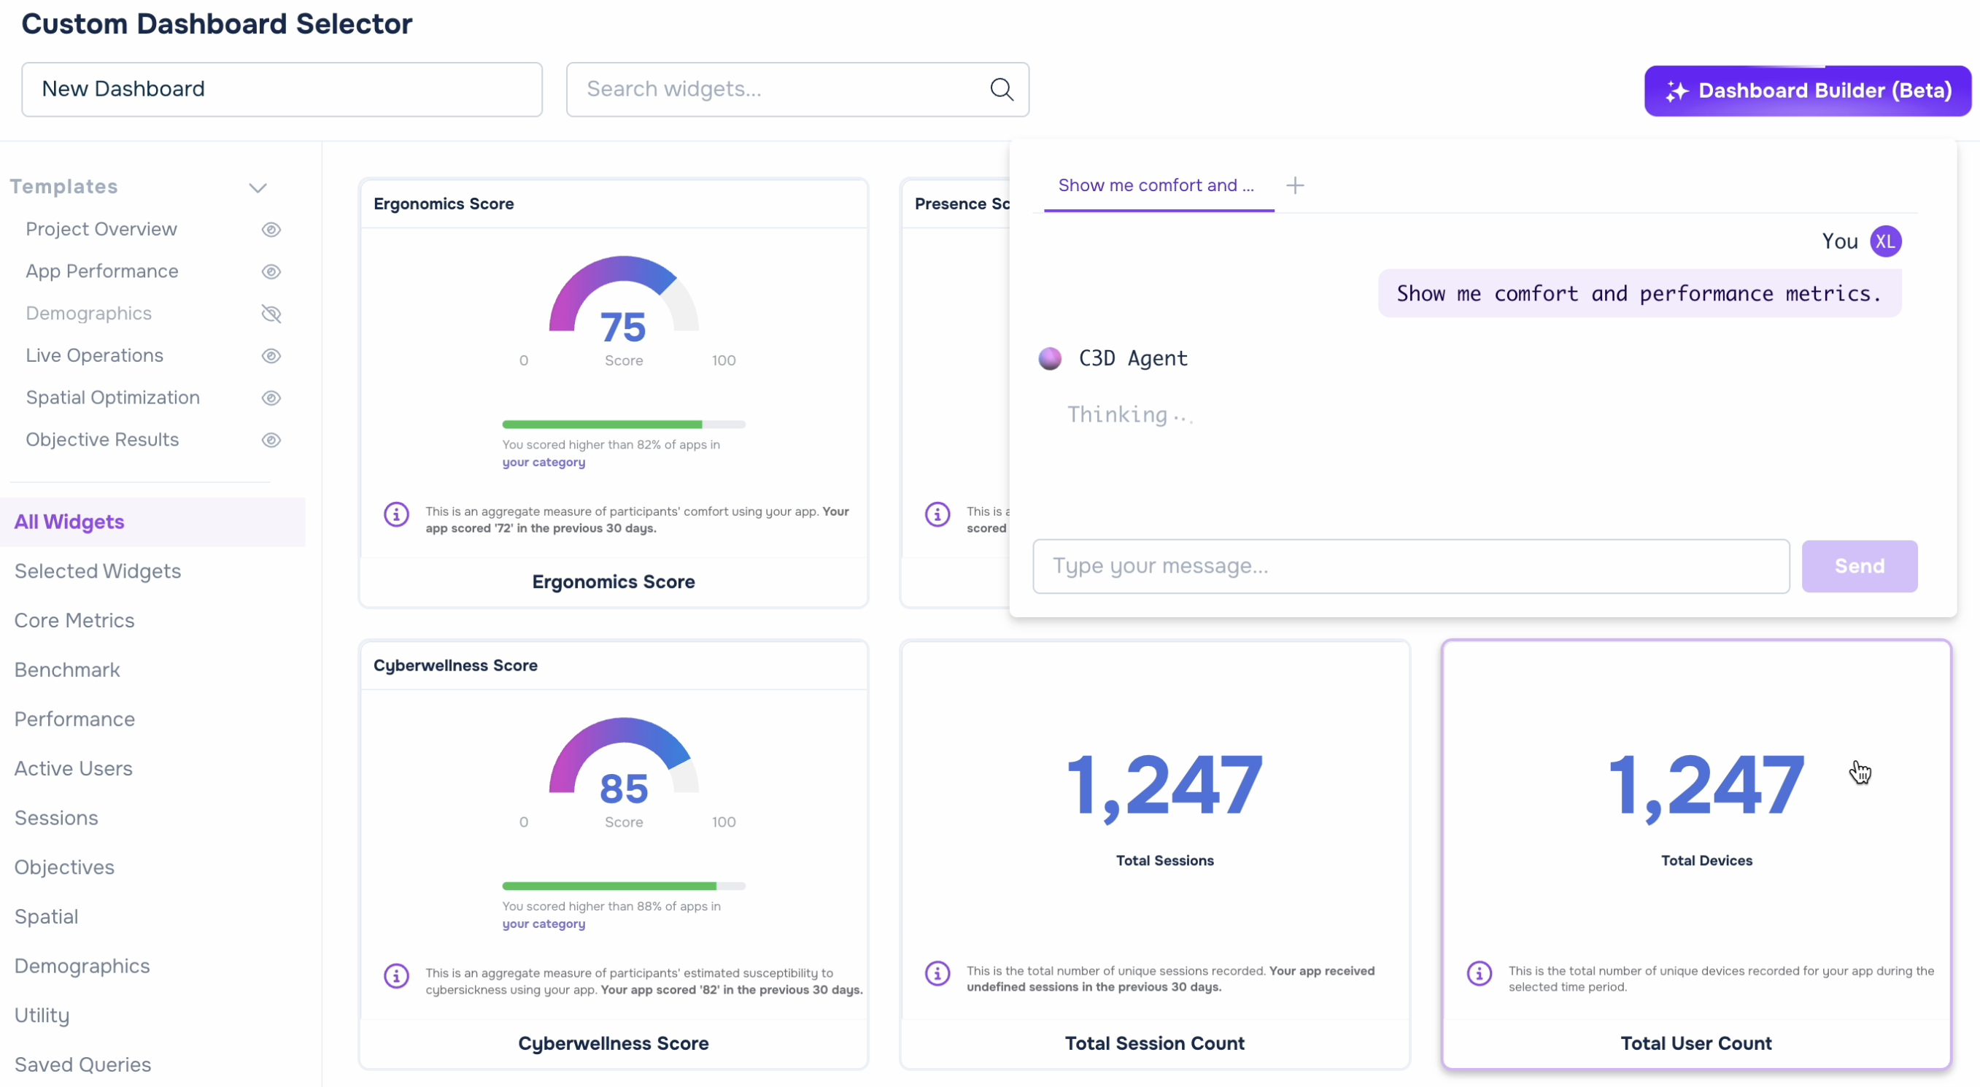Click the 'Type your message...' input field
Viewport: 1980px width, 1087px height.
(x=1411, y=567)
